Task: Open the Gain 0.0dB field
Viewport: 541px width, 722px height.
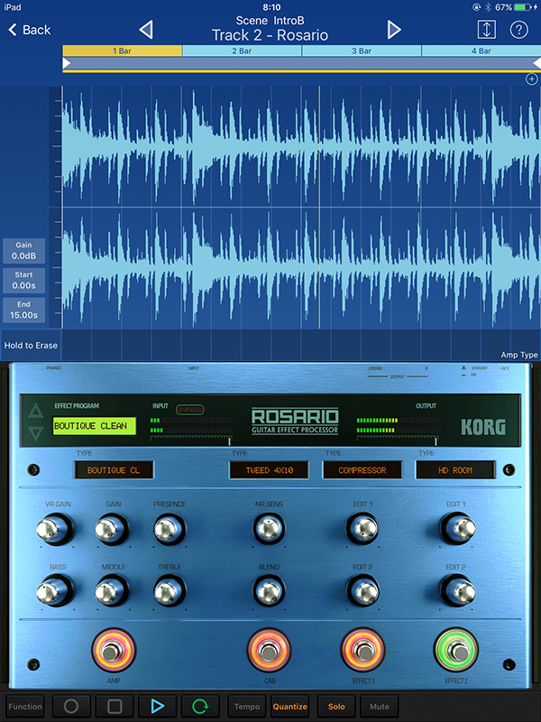Action: 24,251
